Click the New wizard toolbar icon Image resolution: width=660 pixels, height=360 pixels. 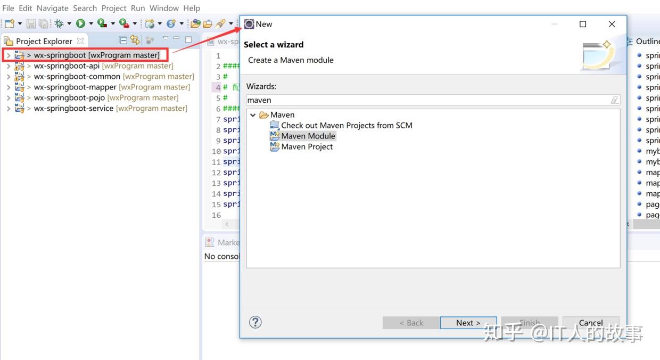pos(10,23)
